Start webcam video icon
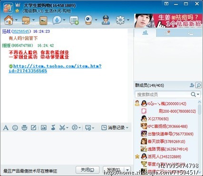This screenshot has width=203, height=176. [88, 20]
